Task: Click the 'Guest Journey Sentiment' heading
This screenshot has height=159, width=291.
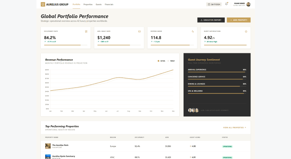Action: click(x=204, y=60)
